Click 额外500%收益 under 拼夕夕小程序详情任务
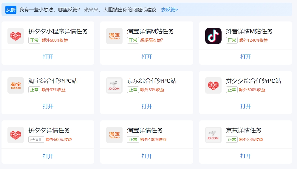Viewport: 297px width, 169px height. coord(55,40)
